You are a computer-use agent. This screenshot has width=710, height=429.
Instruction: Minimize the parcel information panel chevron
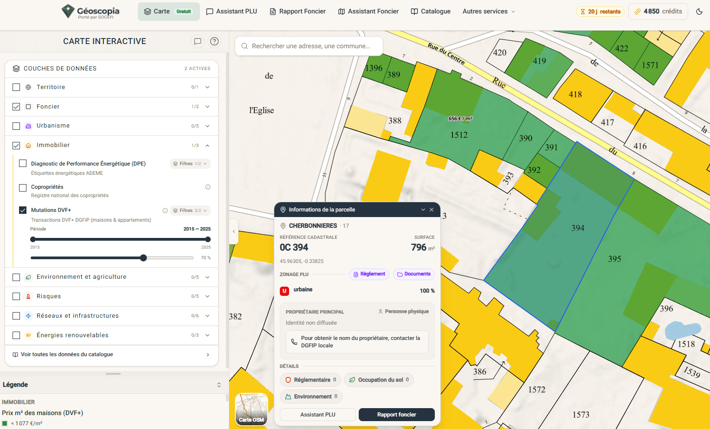pyautogui.click(x=423, y=210)
